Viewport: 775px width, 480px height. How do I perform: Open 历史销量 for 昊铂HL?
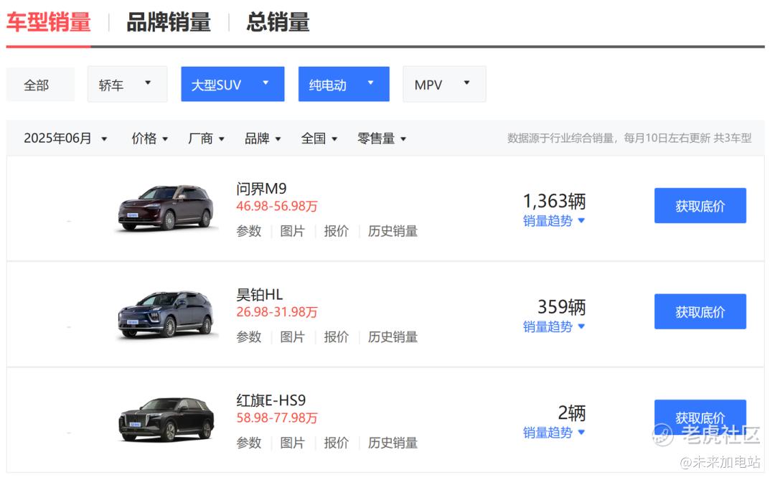tap(393, 337)
